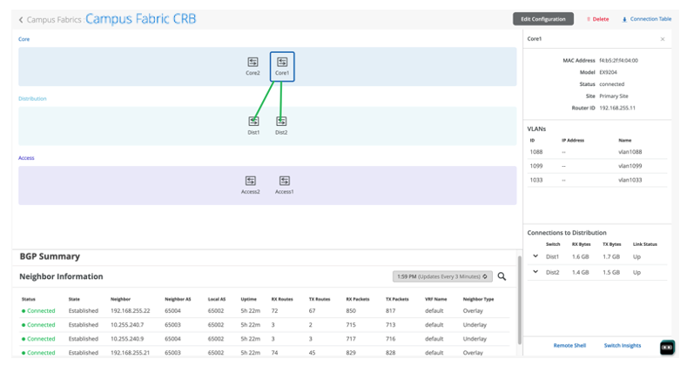Click the Dist1 switch node
This screenshot has height=365, width=687.
(x=253, y=122)
